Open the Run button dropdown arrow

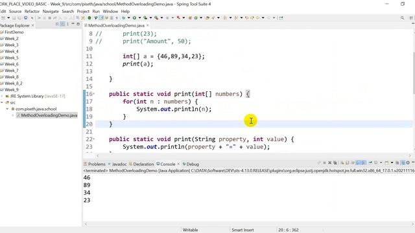[139, 17]
